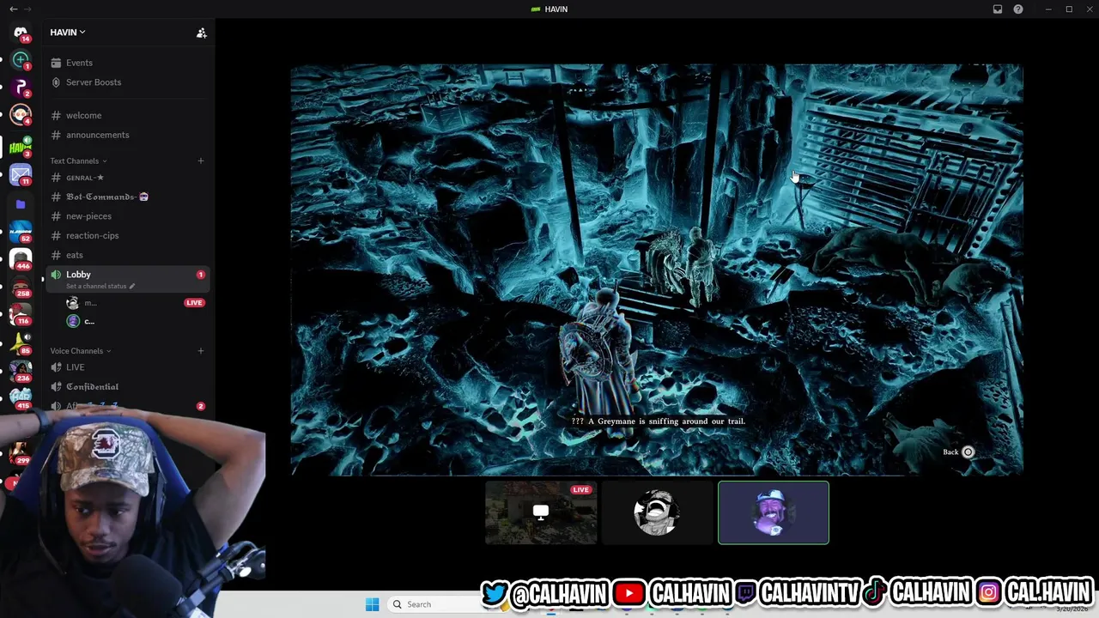This screenshot has height=618, width=1099.
Task: Focus the LIVE stream thumbnail tile
Action: [x=541, y=512]
